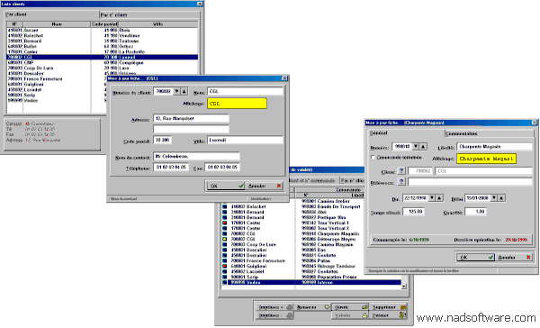This screenshot has width=540, height=328.
Task: Sort the client list by the Ville column header
Action: (158, 24)
